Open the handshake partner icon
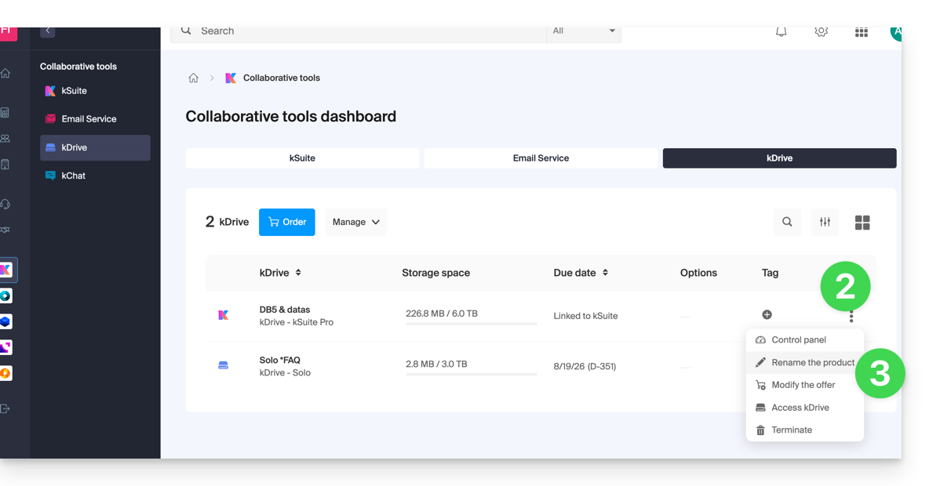 click(x=5, y=230)
